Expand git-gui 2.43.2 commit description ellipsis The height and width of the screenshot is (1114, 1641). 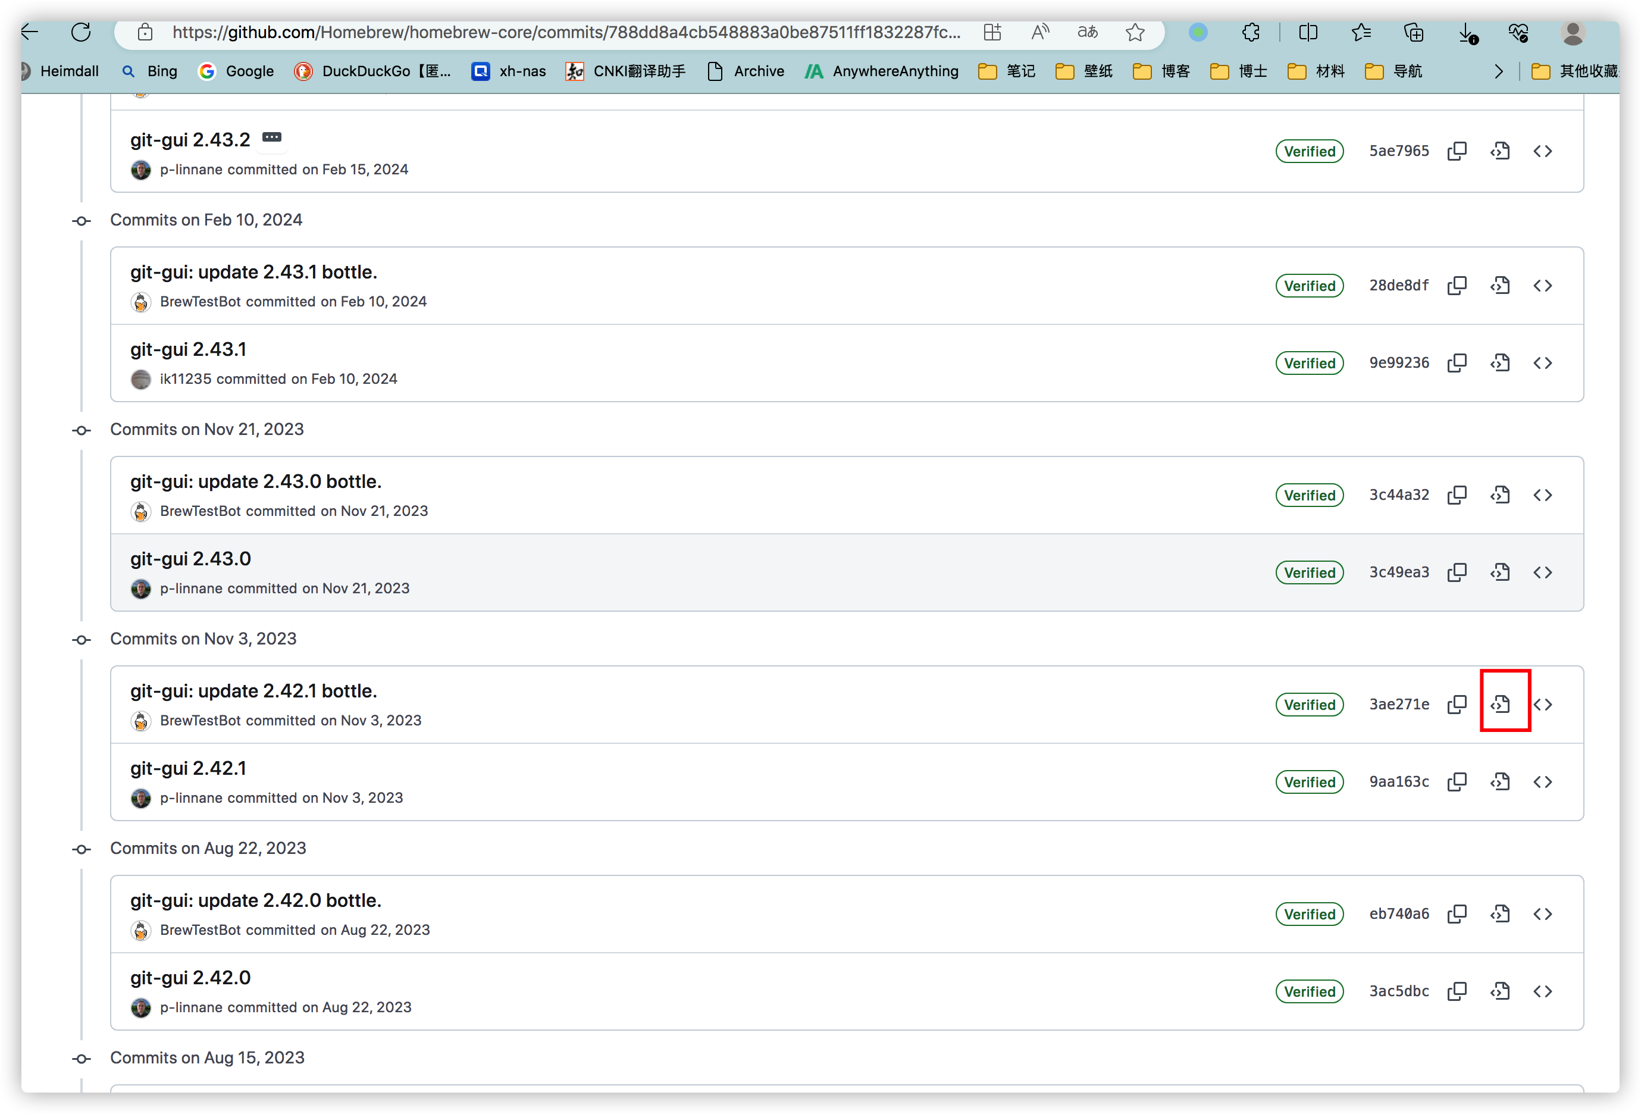(x=272, y=137)
